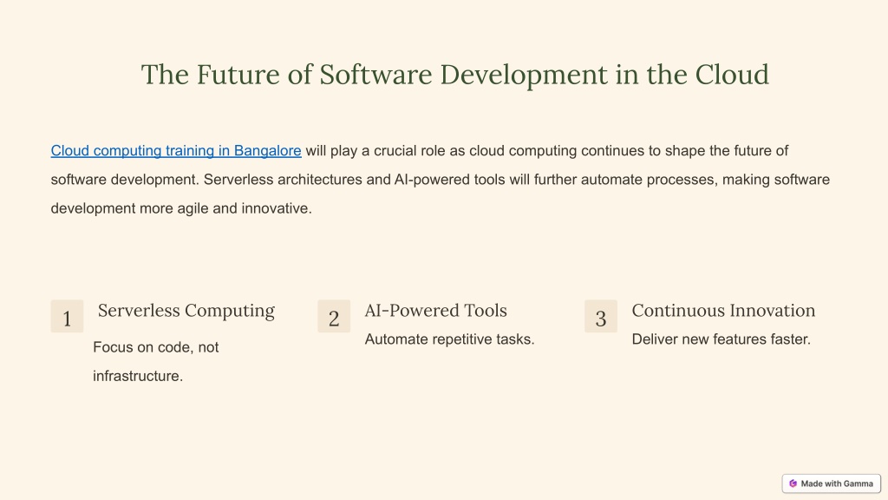Screen dimensions: 888x500
Task: Select the Serverless Computing heading
Action: [186, 311]
